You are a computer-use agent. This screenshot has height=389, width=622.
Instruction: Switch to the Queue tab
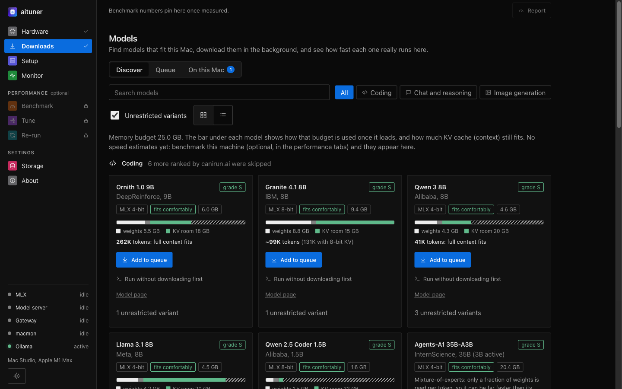(165, 70)
